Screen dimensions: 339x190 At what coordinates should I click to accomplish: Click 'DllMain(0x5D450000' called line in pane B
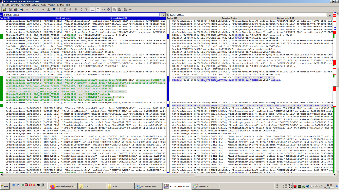tap(226, 80)
